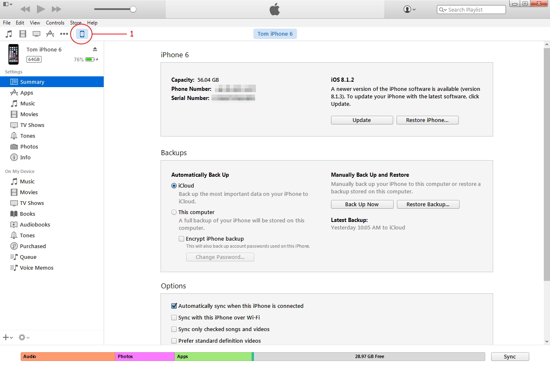Open the mini player window menu
This screenshot has width=550, height=368.
(7, 4)
